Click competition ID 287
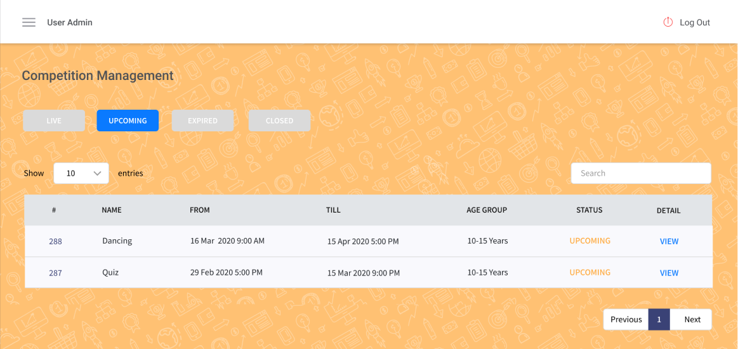738x349 pixels. [x=56, y=273]
